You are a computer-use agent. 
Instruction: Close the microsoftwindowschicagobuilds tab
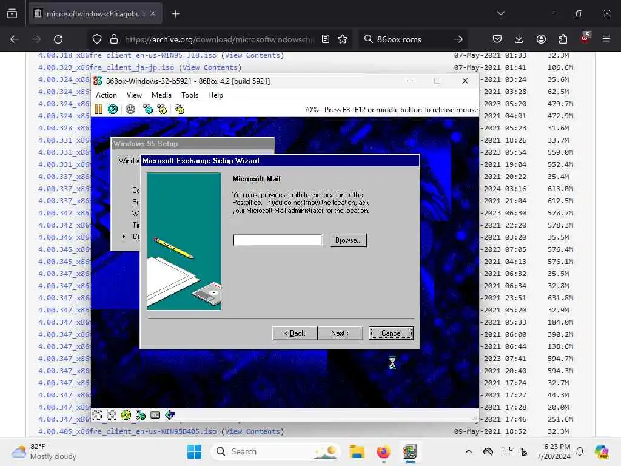(x=153, y=13)
